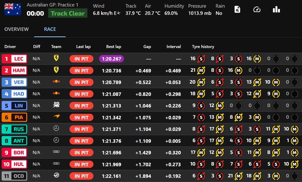Viewport: 302px width, 182px height.
Task: Click the Driver column header
Action: [10, 47]
